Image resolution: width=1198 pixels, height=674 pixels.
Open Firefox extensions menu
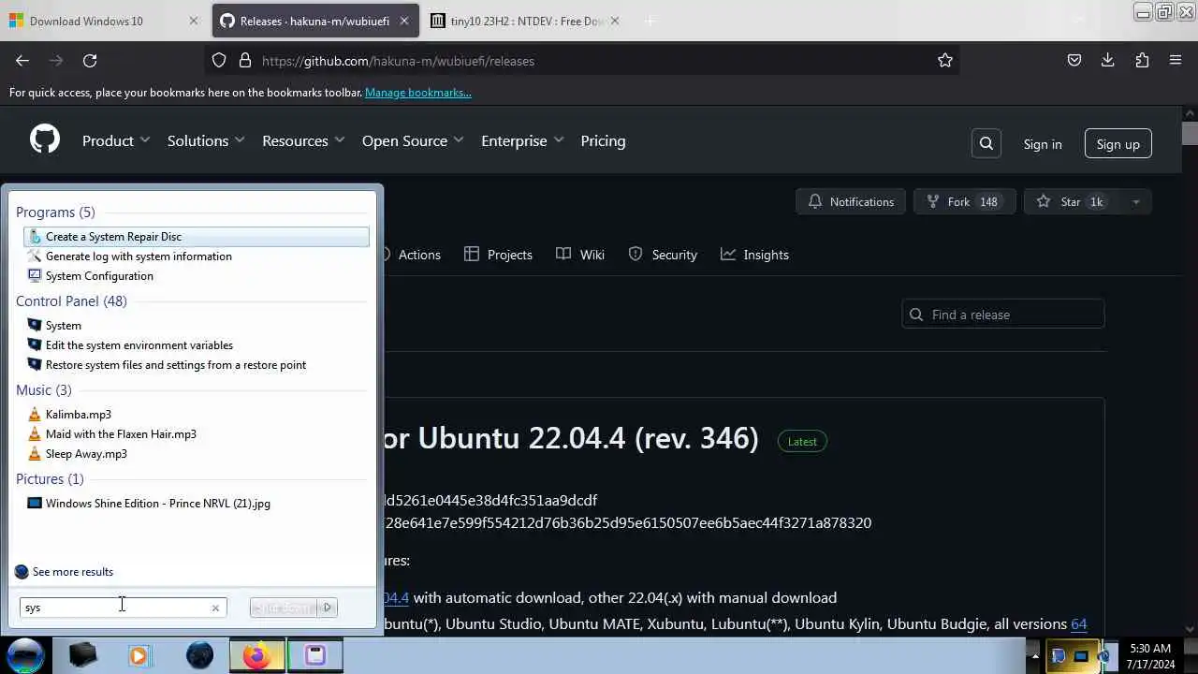click(1142, 61)
